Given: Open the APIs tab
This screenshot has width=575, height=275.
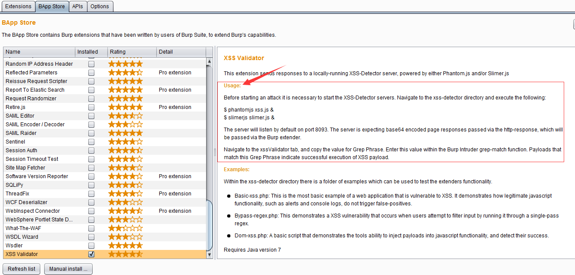Looking at the screenshot, I should (x=78, y=6).
